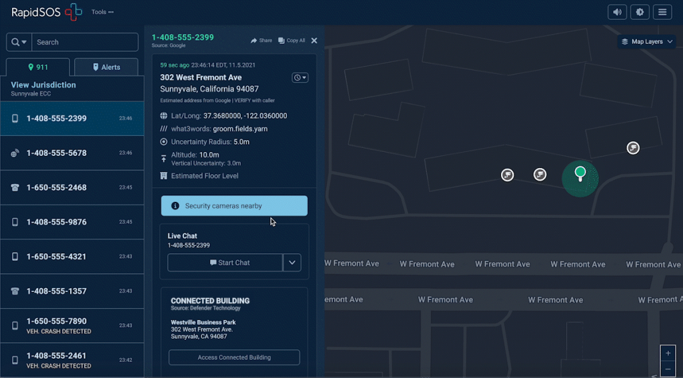Image resolution: width=683 pixels, height=378 pixels.
Task: Click Copy All in call details
Action: pos(291,41)
